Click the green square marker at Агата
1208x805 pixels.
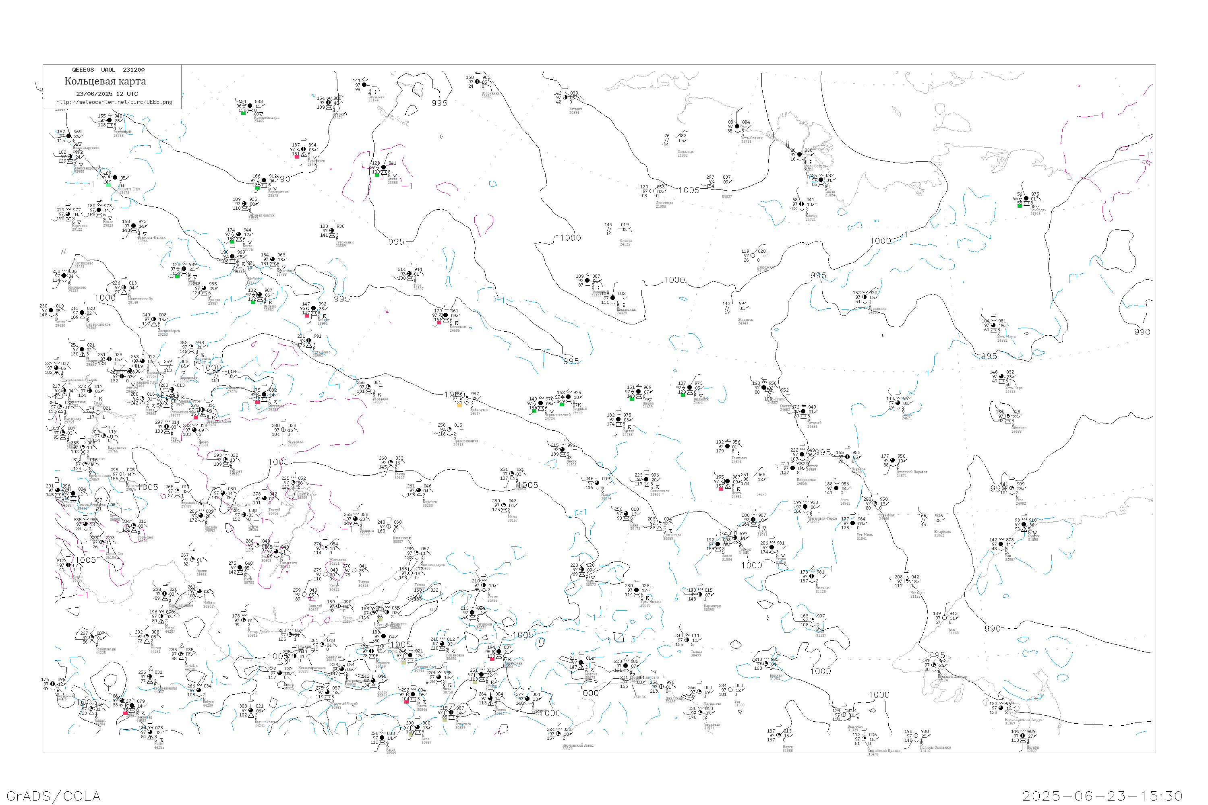tap(377, 175)
